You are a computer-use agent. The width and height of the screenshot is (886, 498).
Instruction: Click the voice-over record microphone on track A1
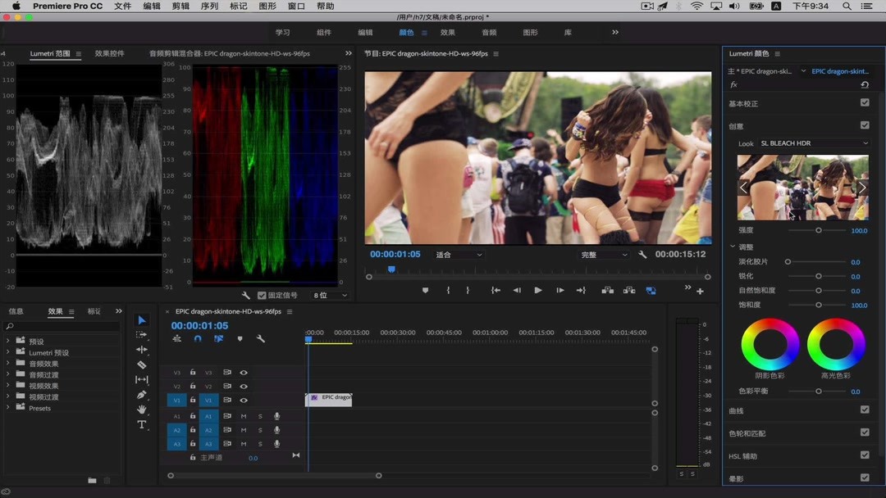[278, 416]
